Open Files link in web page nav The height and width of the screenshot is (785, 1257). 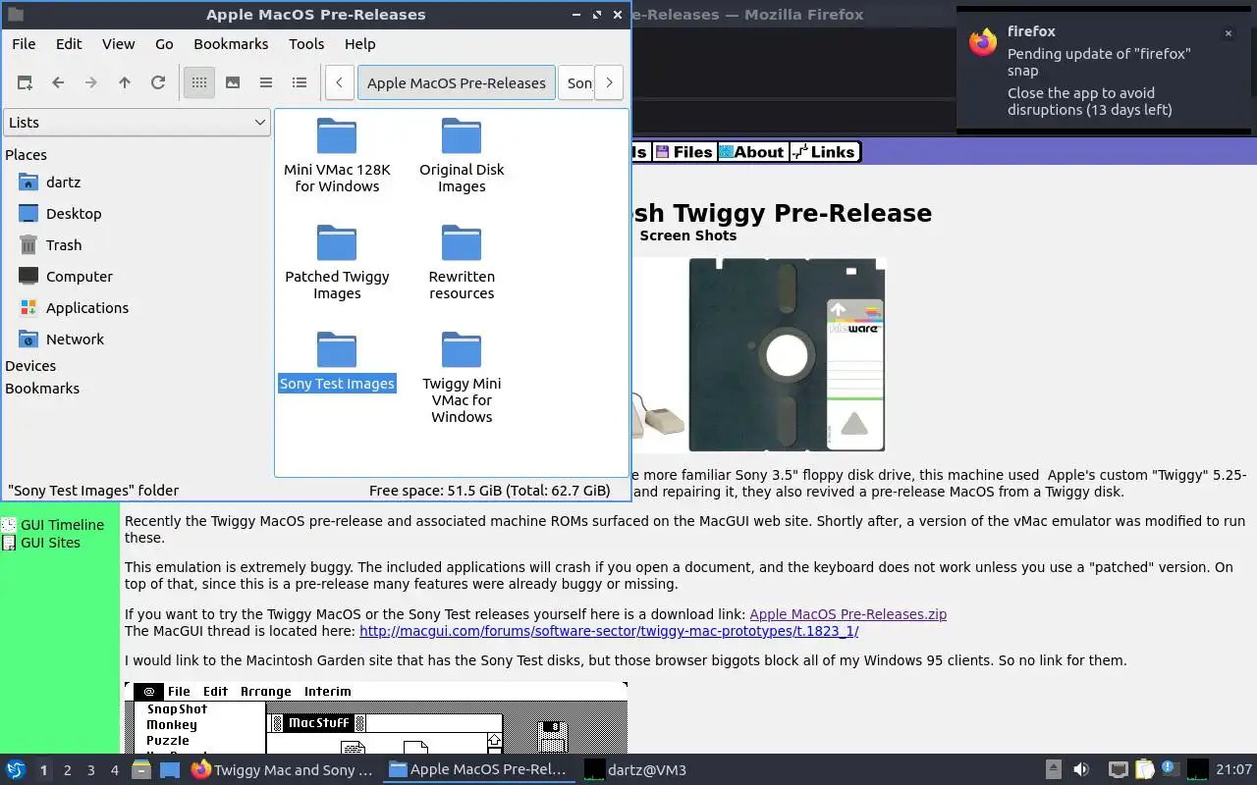[683, 152]
